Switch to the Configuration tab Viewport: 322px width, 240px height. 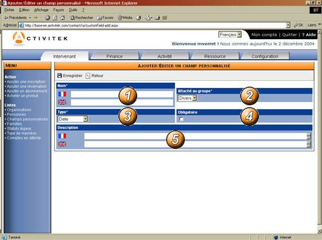[265, 56]
